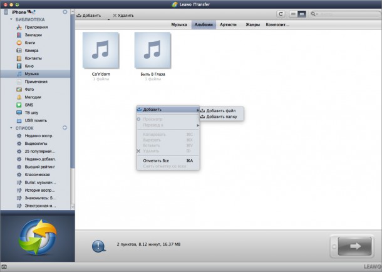Click the refresh button in toolbar
This screenshot has width=382, height=272.
point(281,14)
